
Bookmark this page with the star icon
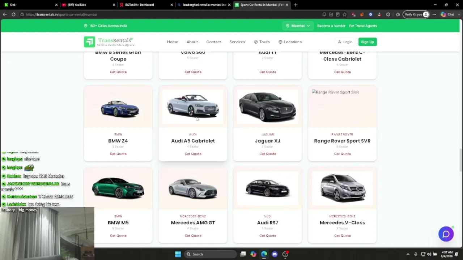click(x=344, y=14)
